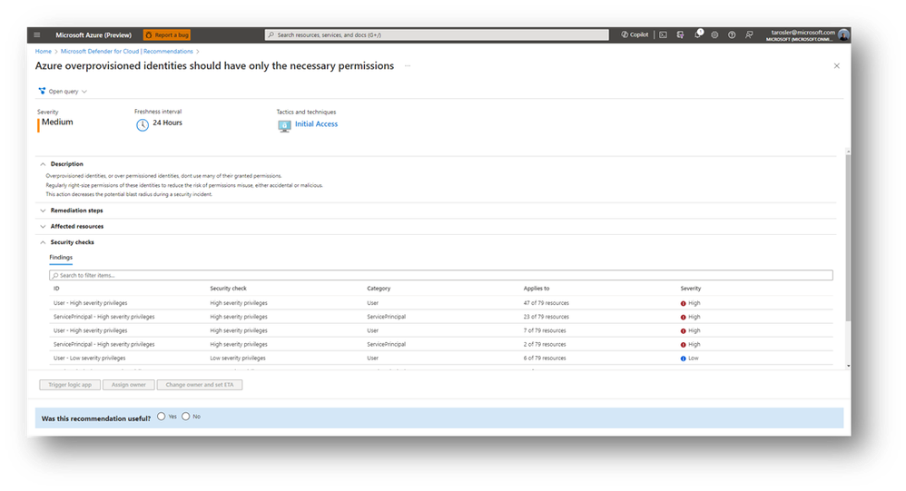
Task: Focus the Search to filter items field
Action: [x=441, y=276]
